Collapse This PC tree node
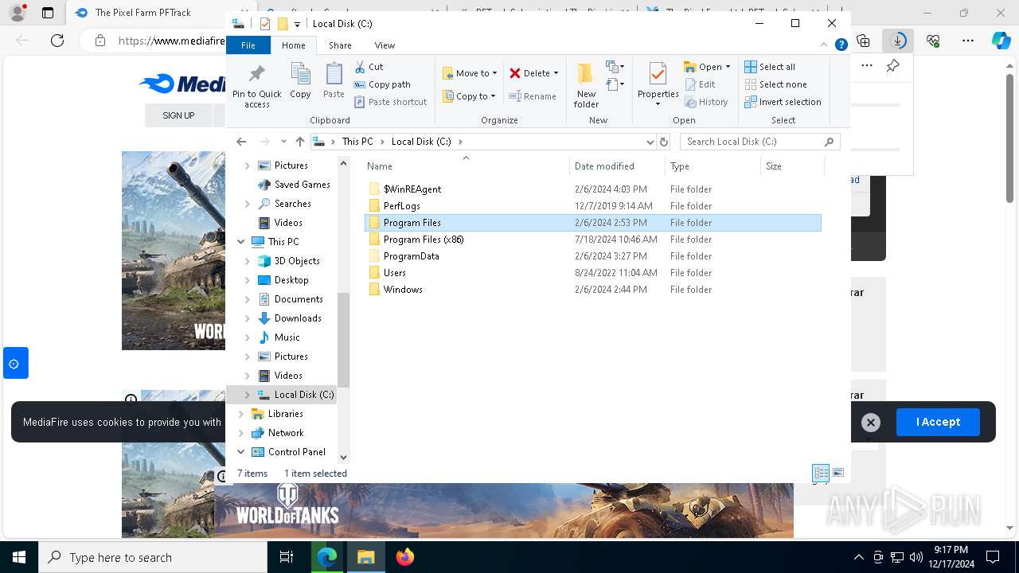This screenshot has width=1019, height=573. pyautogui.click(x=241, y=242)
